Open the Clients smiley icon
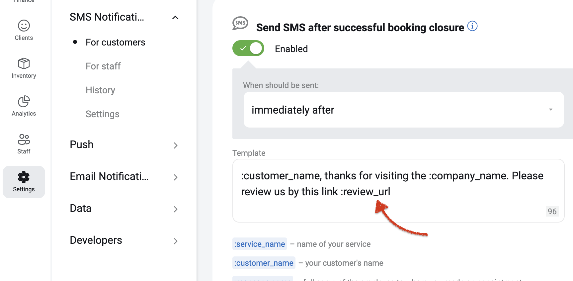This screenshot has width=573, height=281. 24,26
